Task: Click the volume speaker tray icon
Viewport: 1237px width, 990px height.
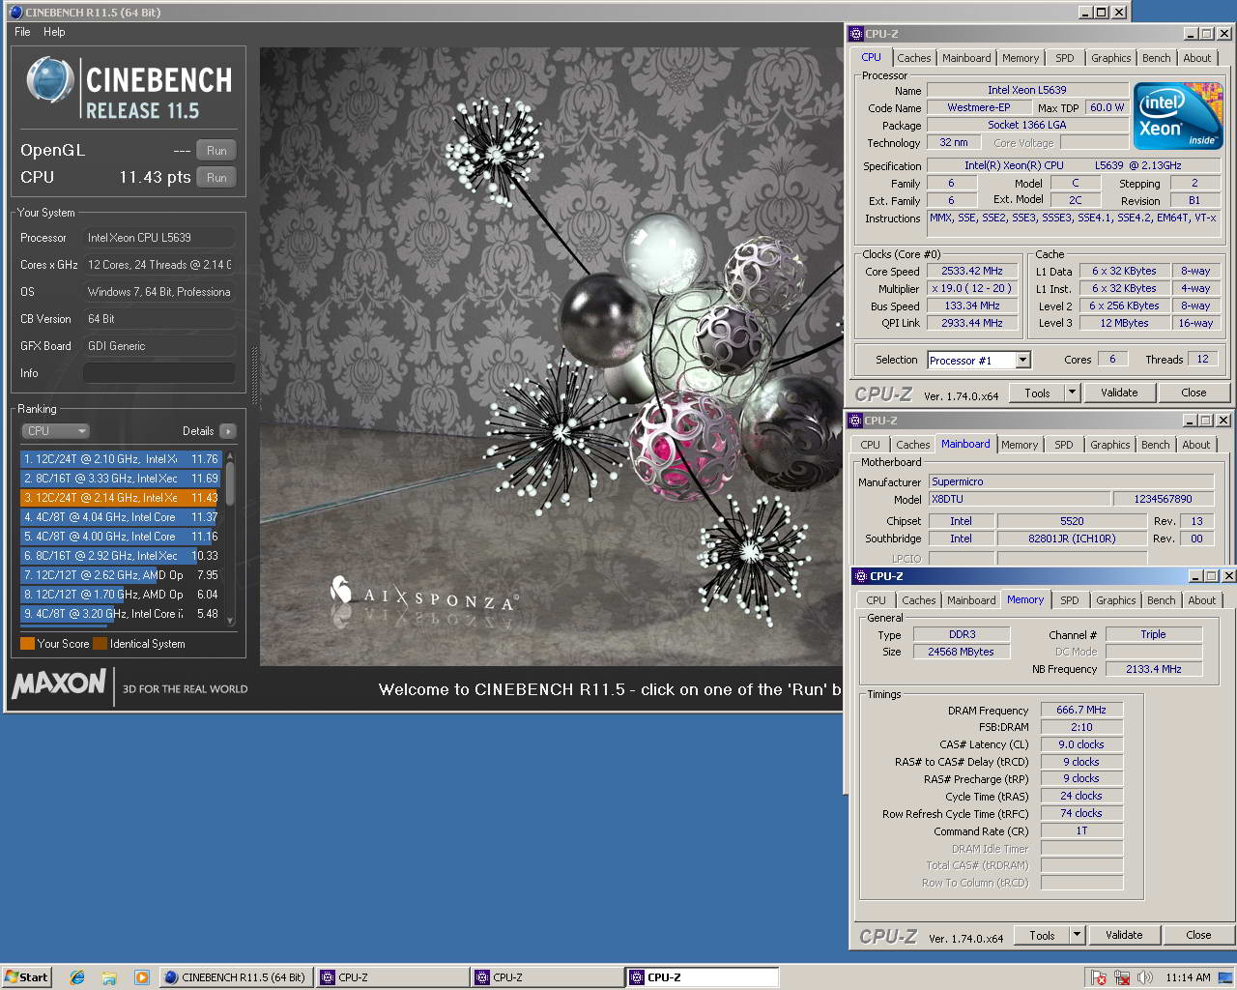Action: click(x=1145, y=977)
